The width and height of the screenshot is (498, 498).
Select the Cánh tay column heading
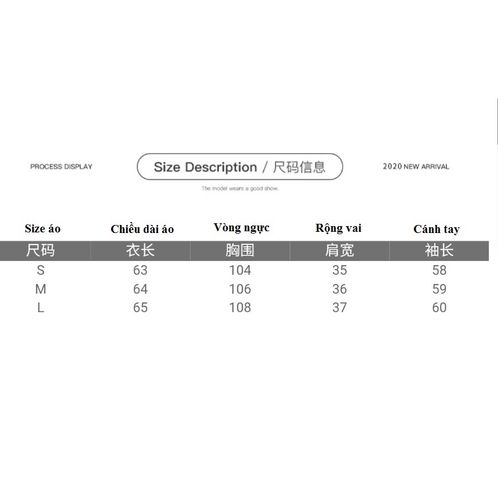pyautogui.click(x=437, y=230)
